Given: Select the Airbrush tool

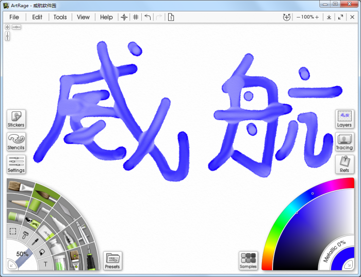Looking at the screenshot, I should coord(83,232).
